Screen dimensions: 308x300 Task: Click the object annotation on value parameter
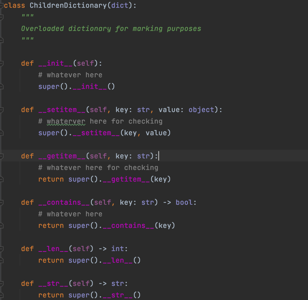click(201, 109)
